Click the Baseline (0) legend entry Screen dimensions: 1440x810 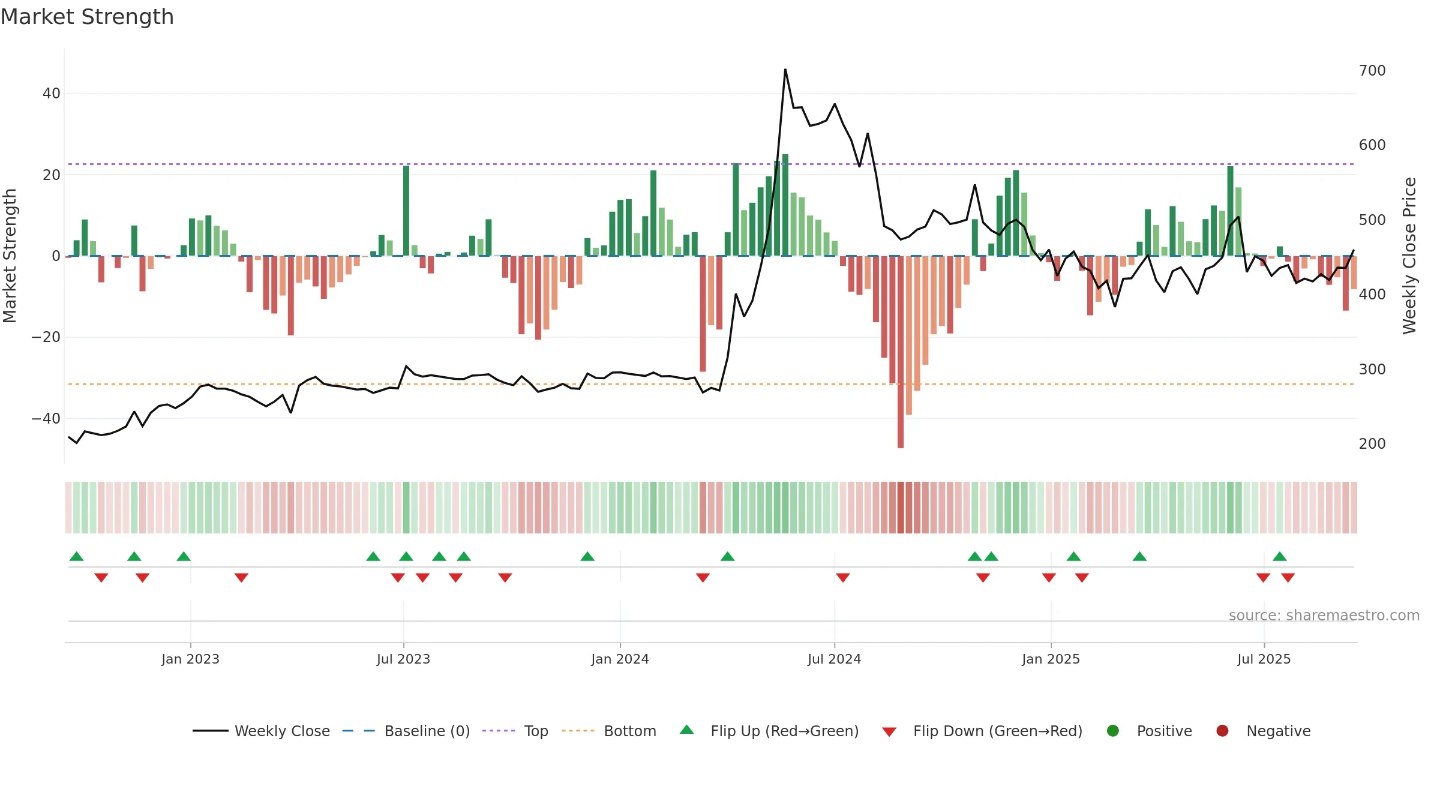pos(406,731)
